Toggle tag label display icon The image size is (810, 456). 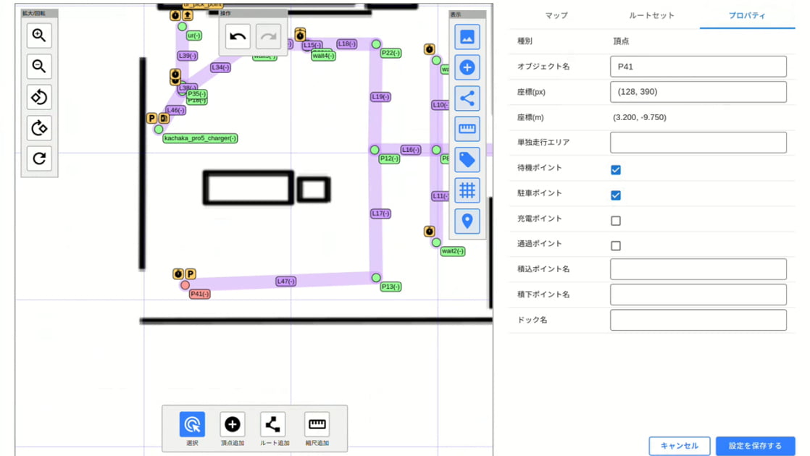(467, 159)
